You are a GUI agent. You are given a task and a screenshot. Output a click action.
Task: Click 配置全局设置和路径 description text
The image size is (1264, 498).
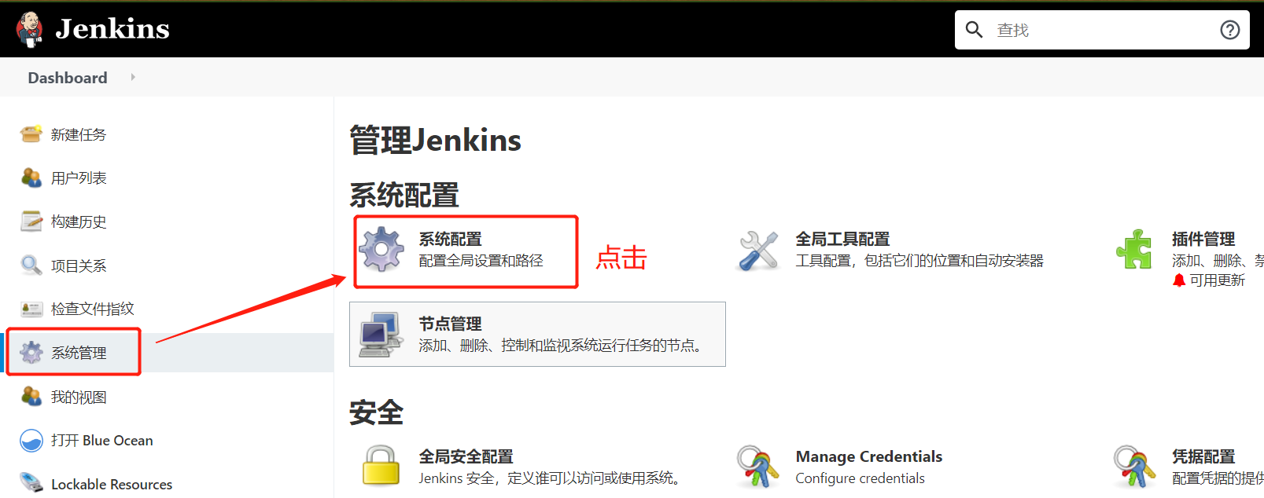[481, 261]
